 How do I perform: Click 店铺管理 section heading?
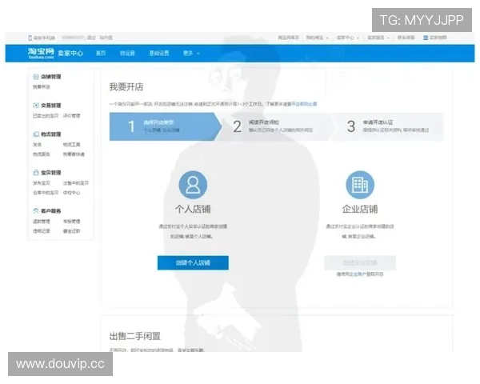click(x=51, y=77)
